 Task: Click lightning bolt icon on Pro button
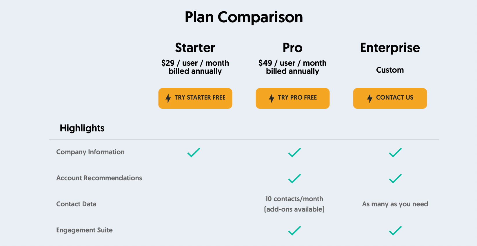pos(272,98)
